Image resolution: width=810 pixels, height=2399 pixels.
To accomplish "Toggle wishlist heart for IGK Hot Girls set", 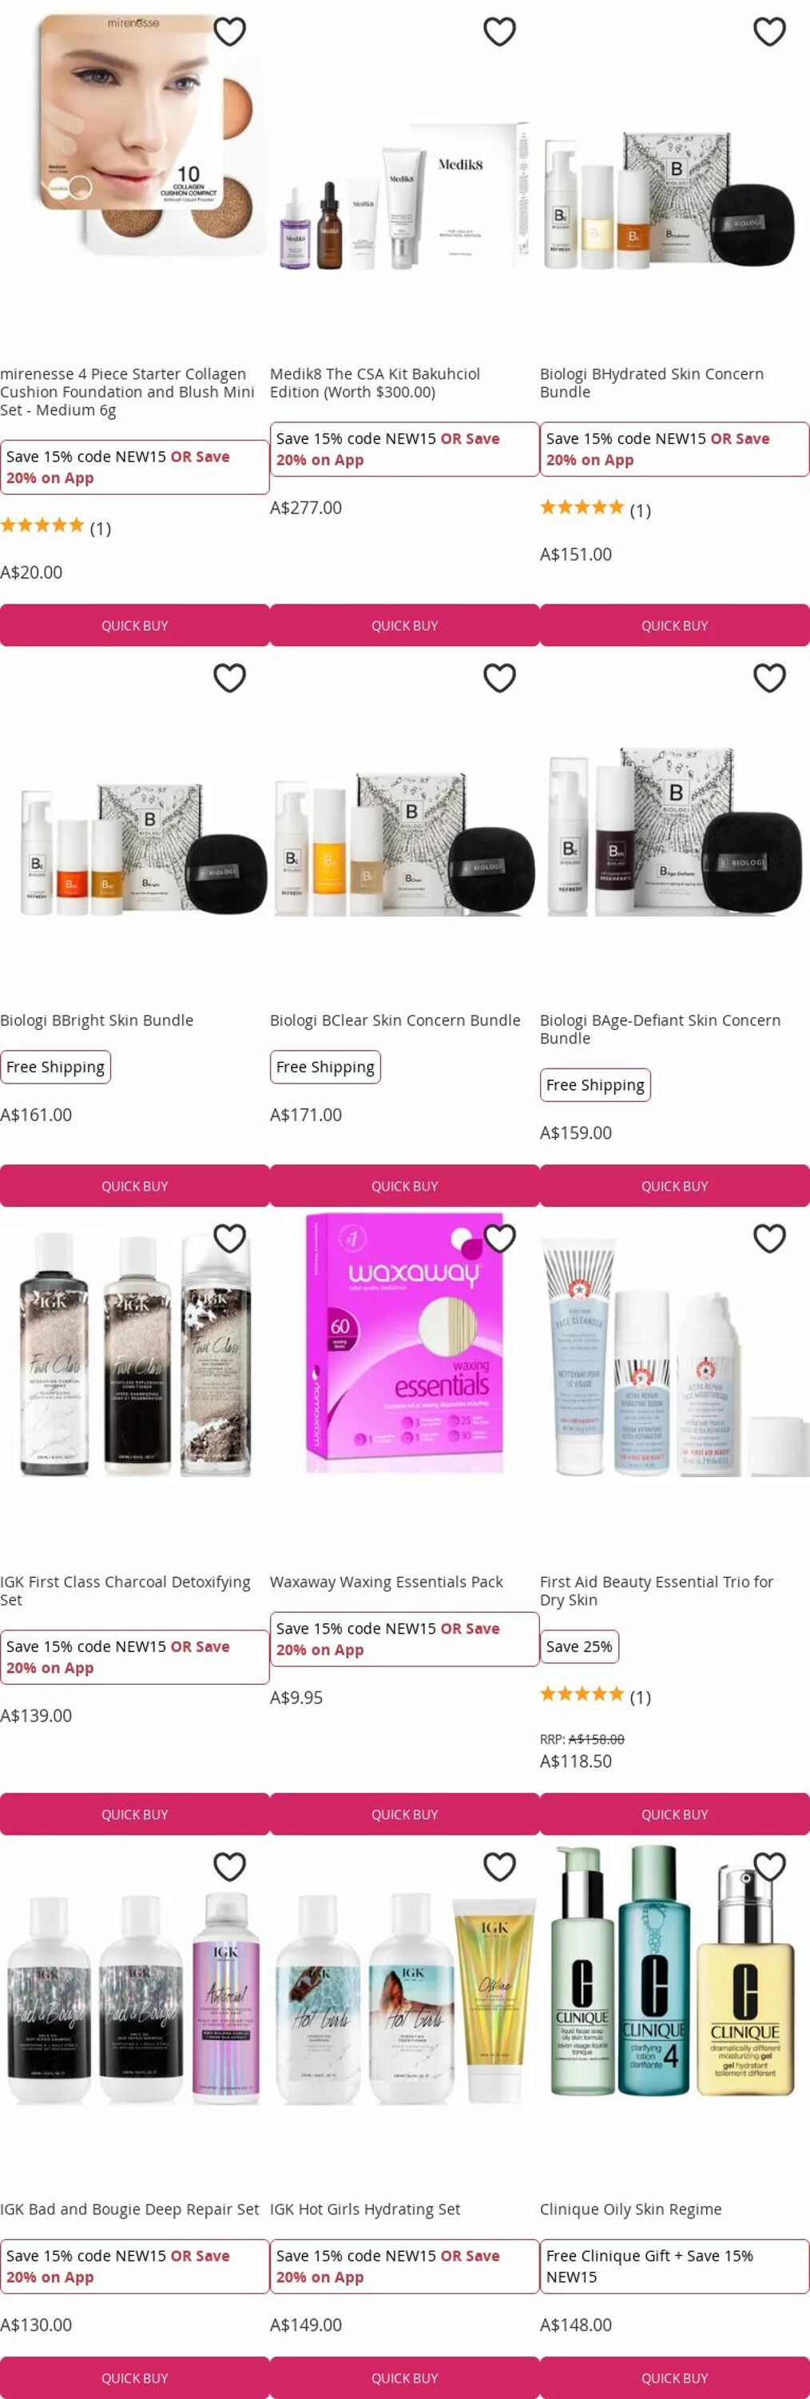I will pos(499,1866).
